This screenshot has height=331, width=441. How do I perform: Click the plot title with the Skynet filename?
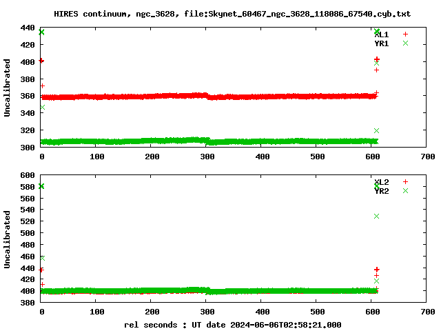[232, 14]
